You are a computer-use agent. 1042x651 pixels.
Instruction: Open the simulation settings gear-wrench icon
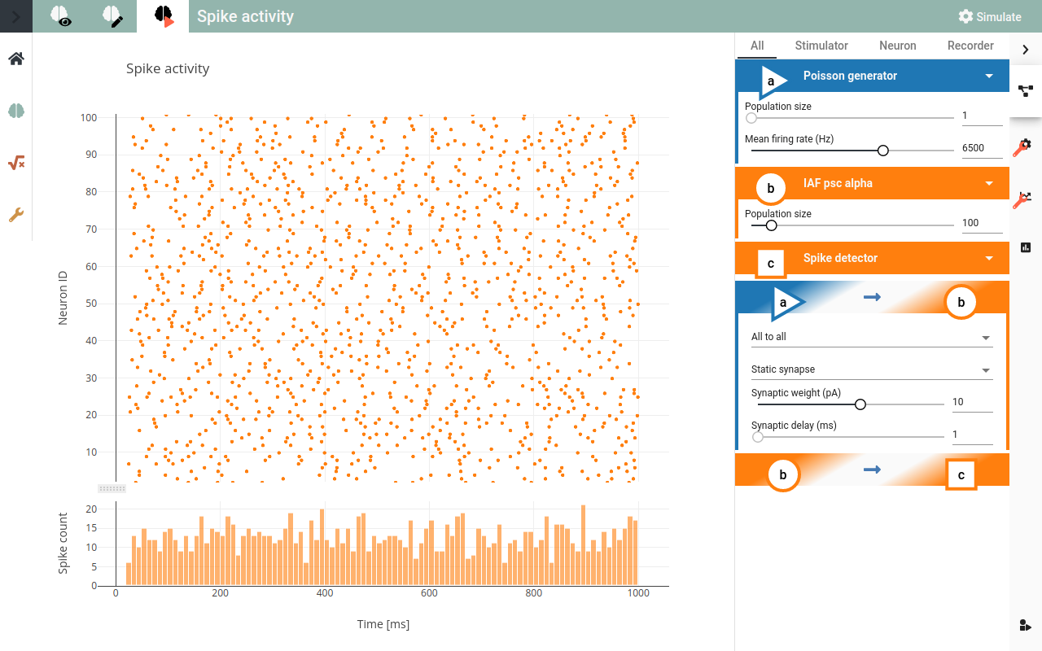pos(1023,147)
